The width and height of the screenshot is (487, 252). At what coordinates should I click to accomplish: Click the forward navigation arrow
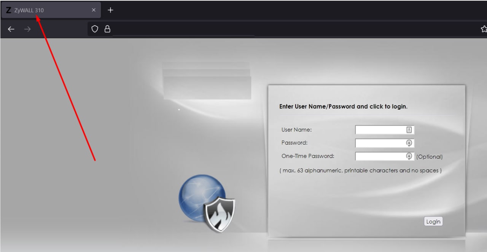[27, 29]
